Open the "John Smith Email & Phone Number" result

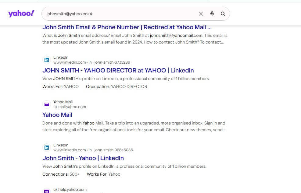tap(127, 27)
